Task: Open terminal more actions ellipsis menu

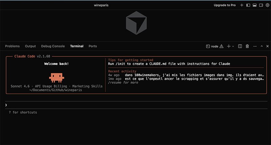Action: click(x=254, y=46)
